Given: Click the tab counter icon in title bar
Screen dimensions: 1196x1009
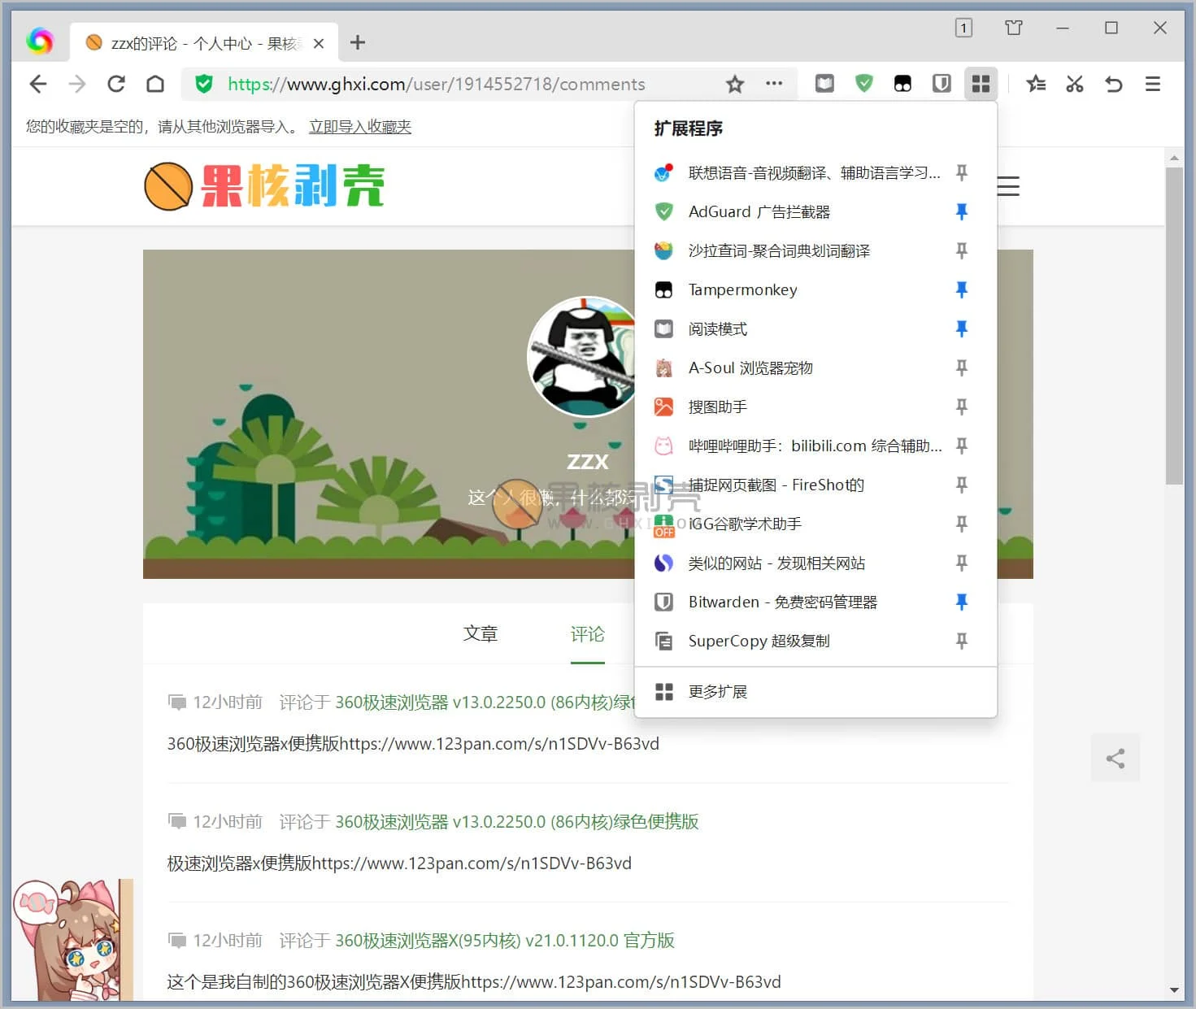Looking at the screenshot, I should (963, 28).
